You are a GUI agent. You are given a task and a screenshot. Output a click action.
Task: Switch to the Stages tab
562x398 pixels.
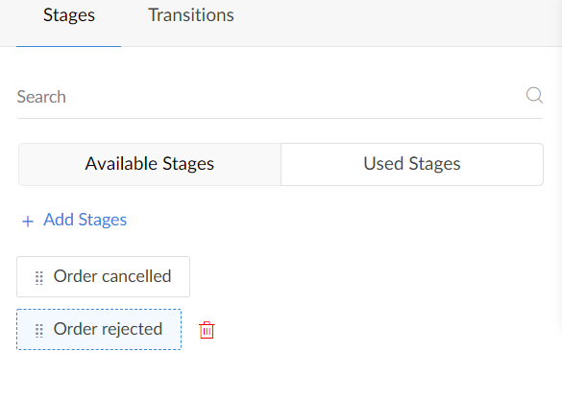coord(69,22)
